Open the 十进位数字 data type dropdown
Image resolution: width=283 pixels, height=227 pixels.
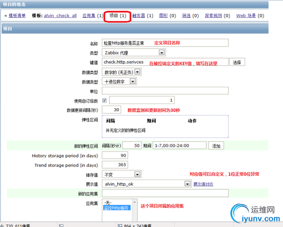coord(119,81)
